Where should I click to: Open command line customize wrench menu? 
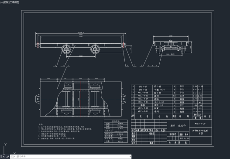pos(7,157)
